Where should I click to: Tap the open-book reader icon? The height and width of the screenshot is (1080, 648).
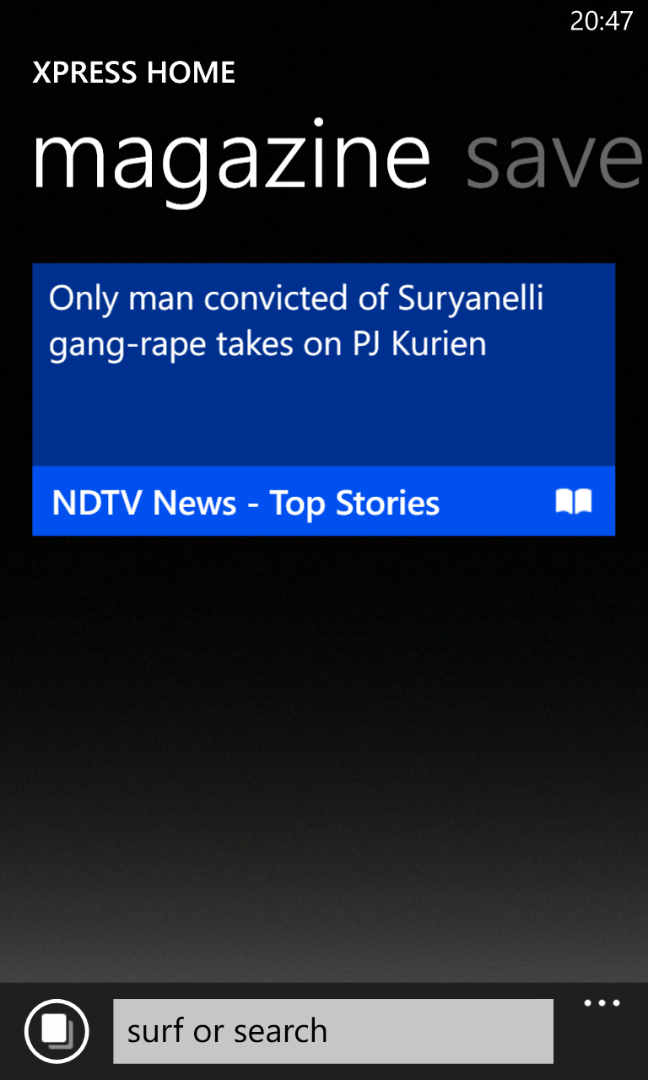tap(574, 501)
